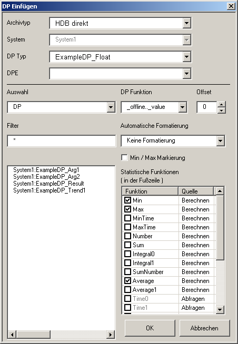Click the DP list scroll-right arrow

pyautogui.click(x=110, y=335)
